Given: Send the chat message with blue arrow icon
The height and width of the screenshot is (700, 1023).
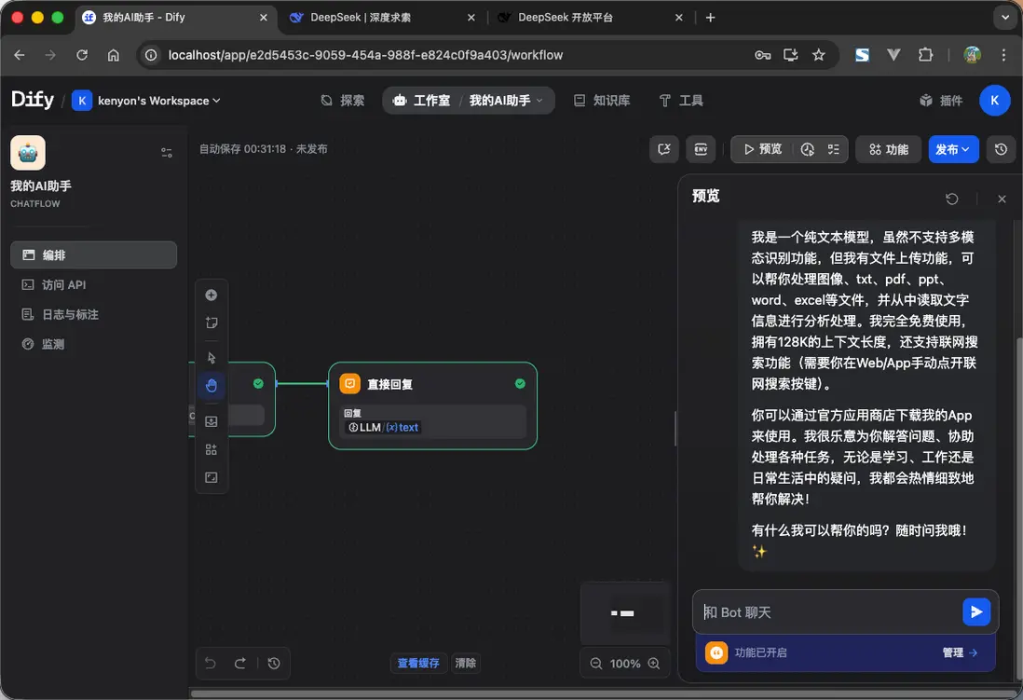Looking at the screenshot, I should pyautogui.click(x=976, y=611).
